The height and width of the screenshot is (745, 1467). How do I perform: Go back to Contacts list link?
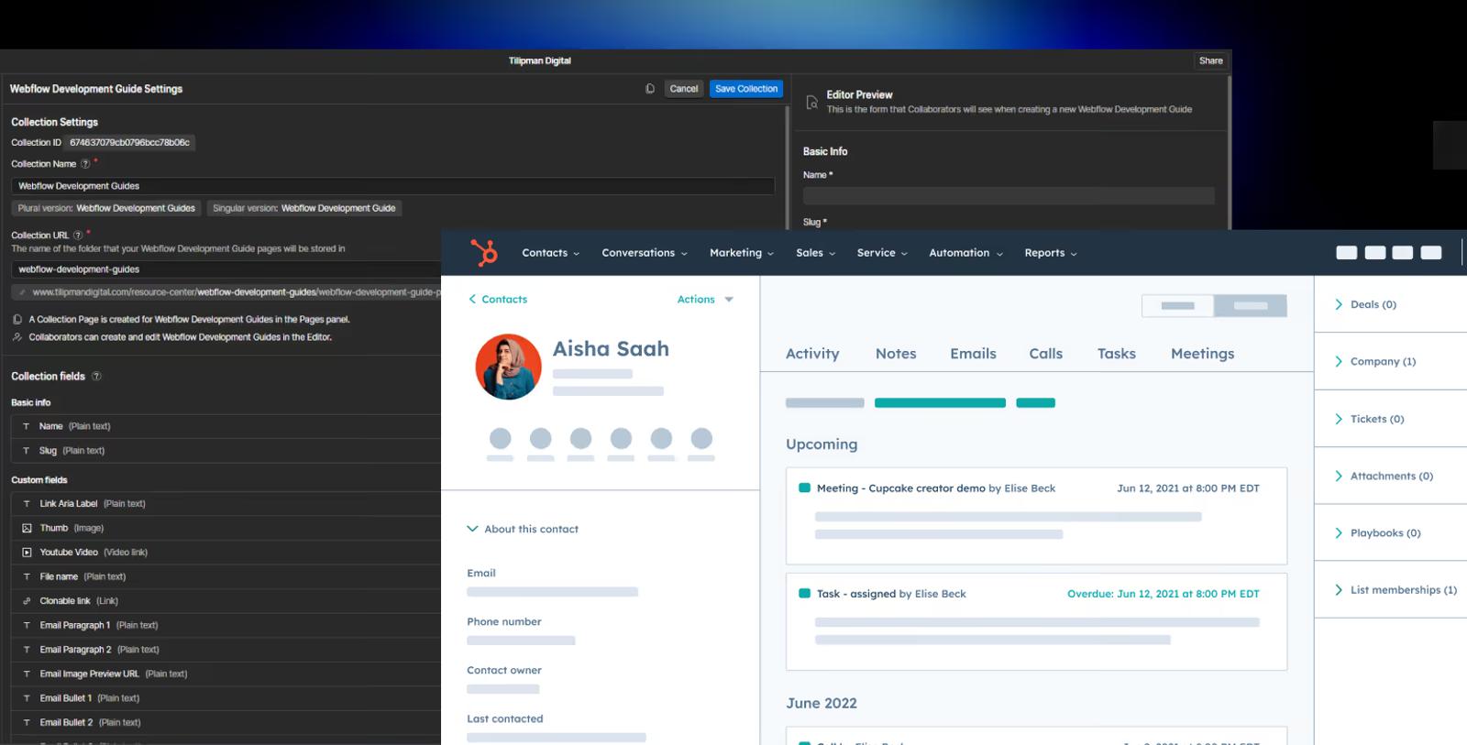pyautogui.click(x=498, y=300)
